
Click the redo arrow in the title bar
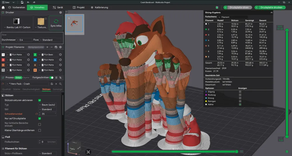click(34, 2)
